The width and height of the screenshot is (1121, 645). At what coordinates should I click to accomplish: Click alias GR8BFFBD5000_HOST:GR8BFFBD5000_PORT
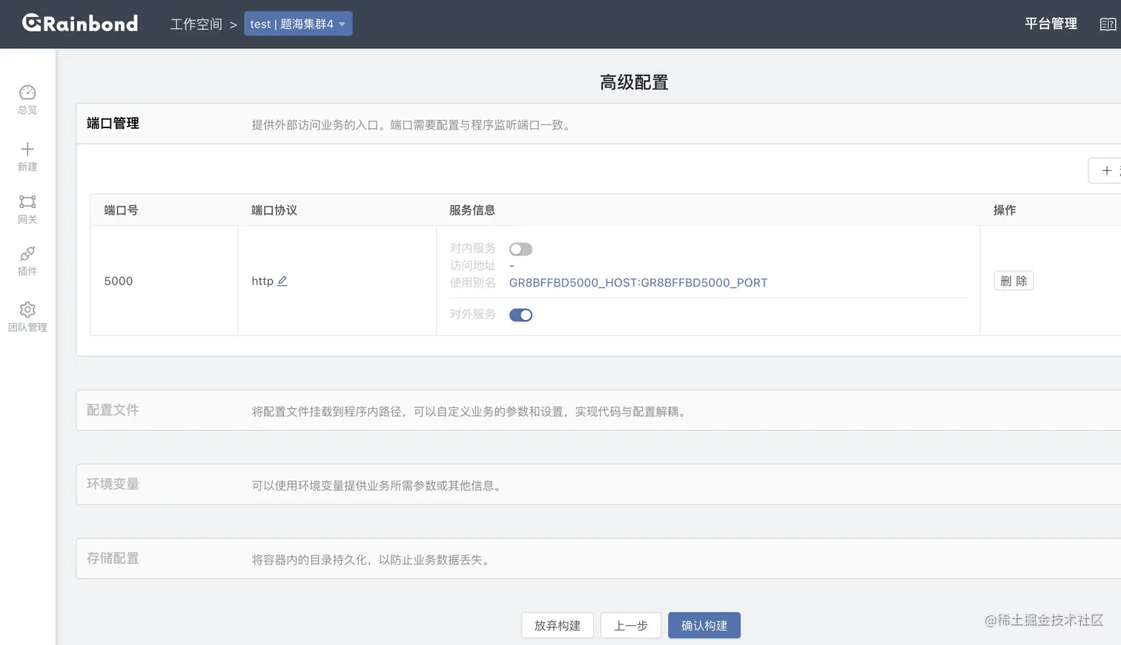click(x=638, y=283)
